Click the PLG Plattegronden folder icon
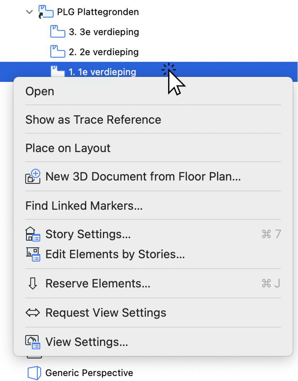The image size is (298, 381). tap(46, 12)
